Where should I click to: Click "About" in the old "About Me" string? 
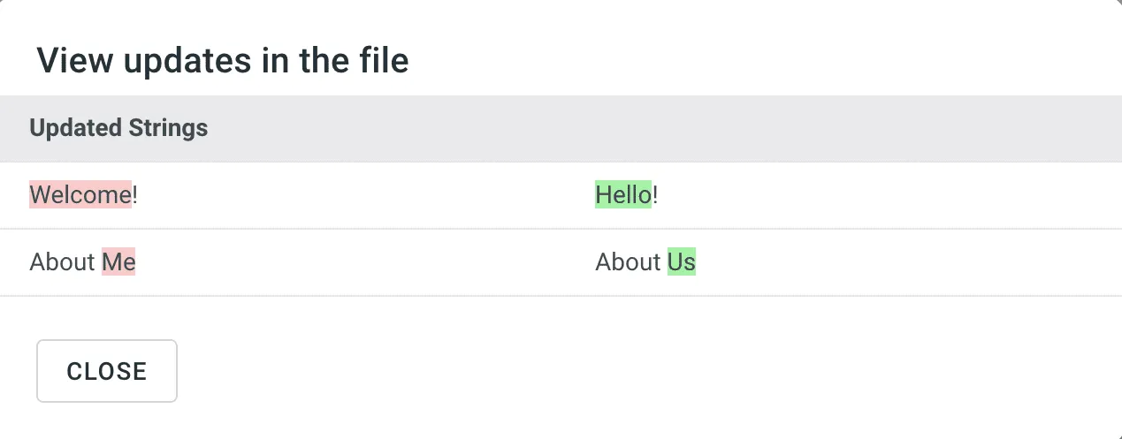(x=62, y=261)
